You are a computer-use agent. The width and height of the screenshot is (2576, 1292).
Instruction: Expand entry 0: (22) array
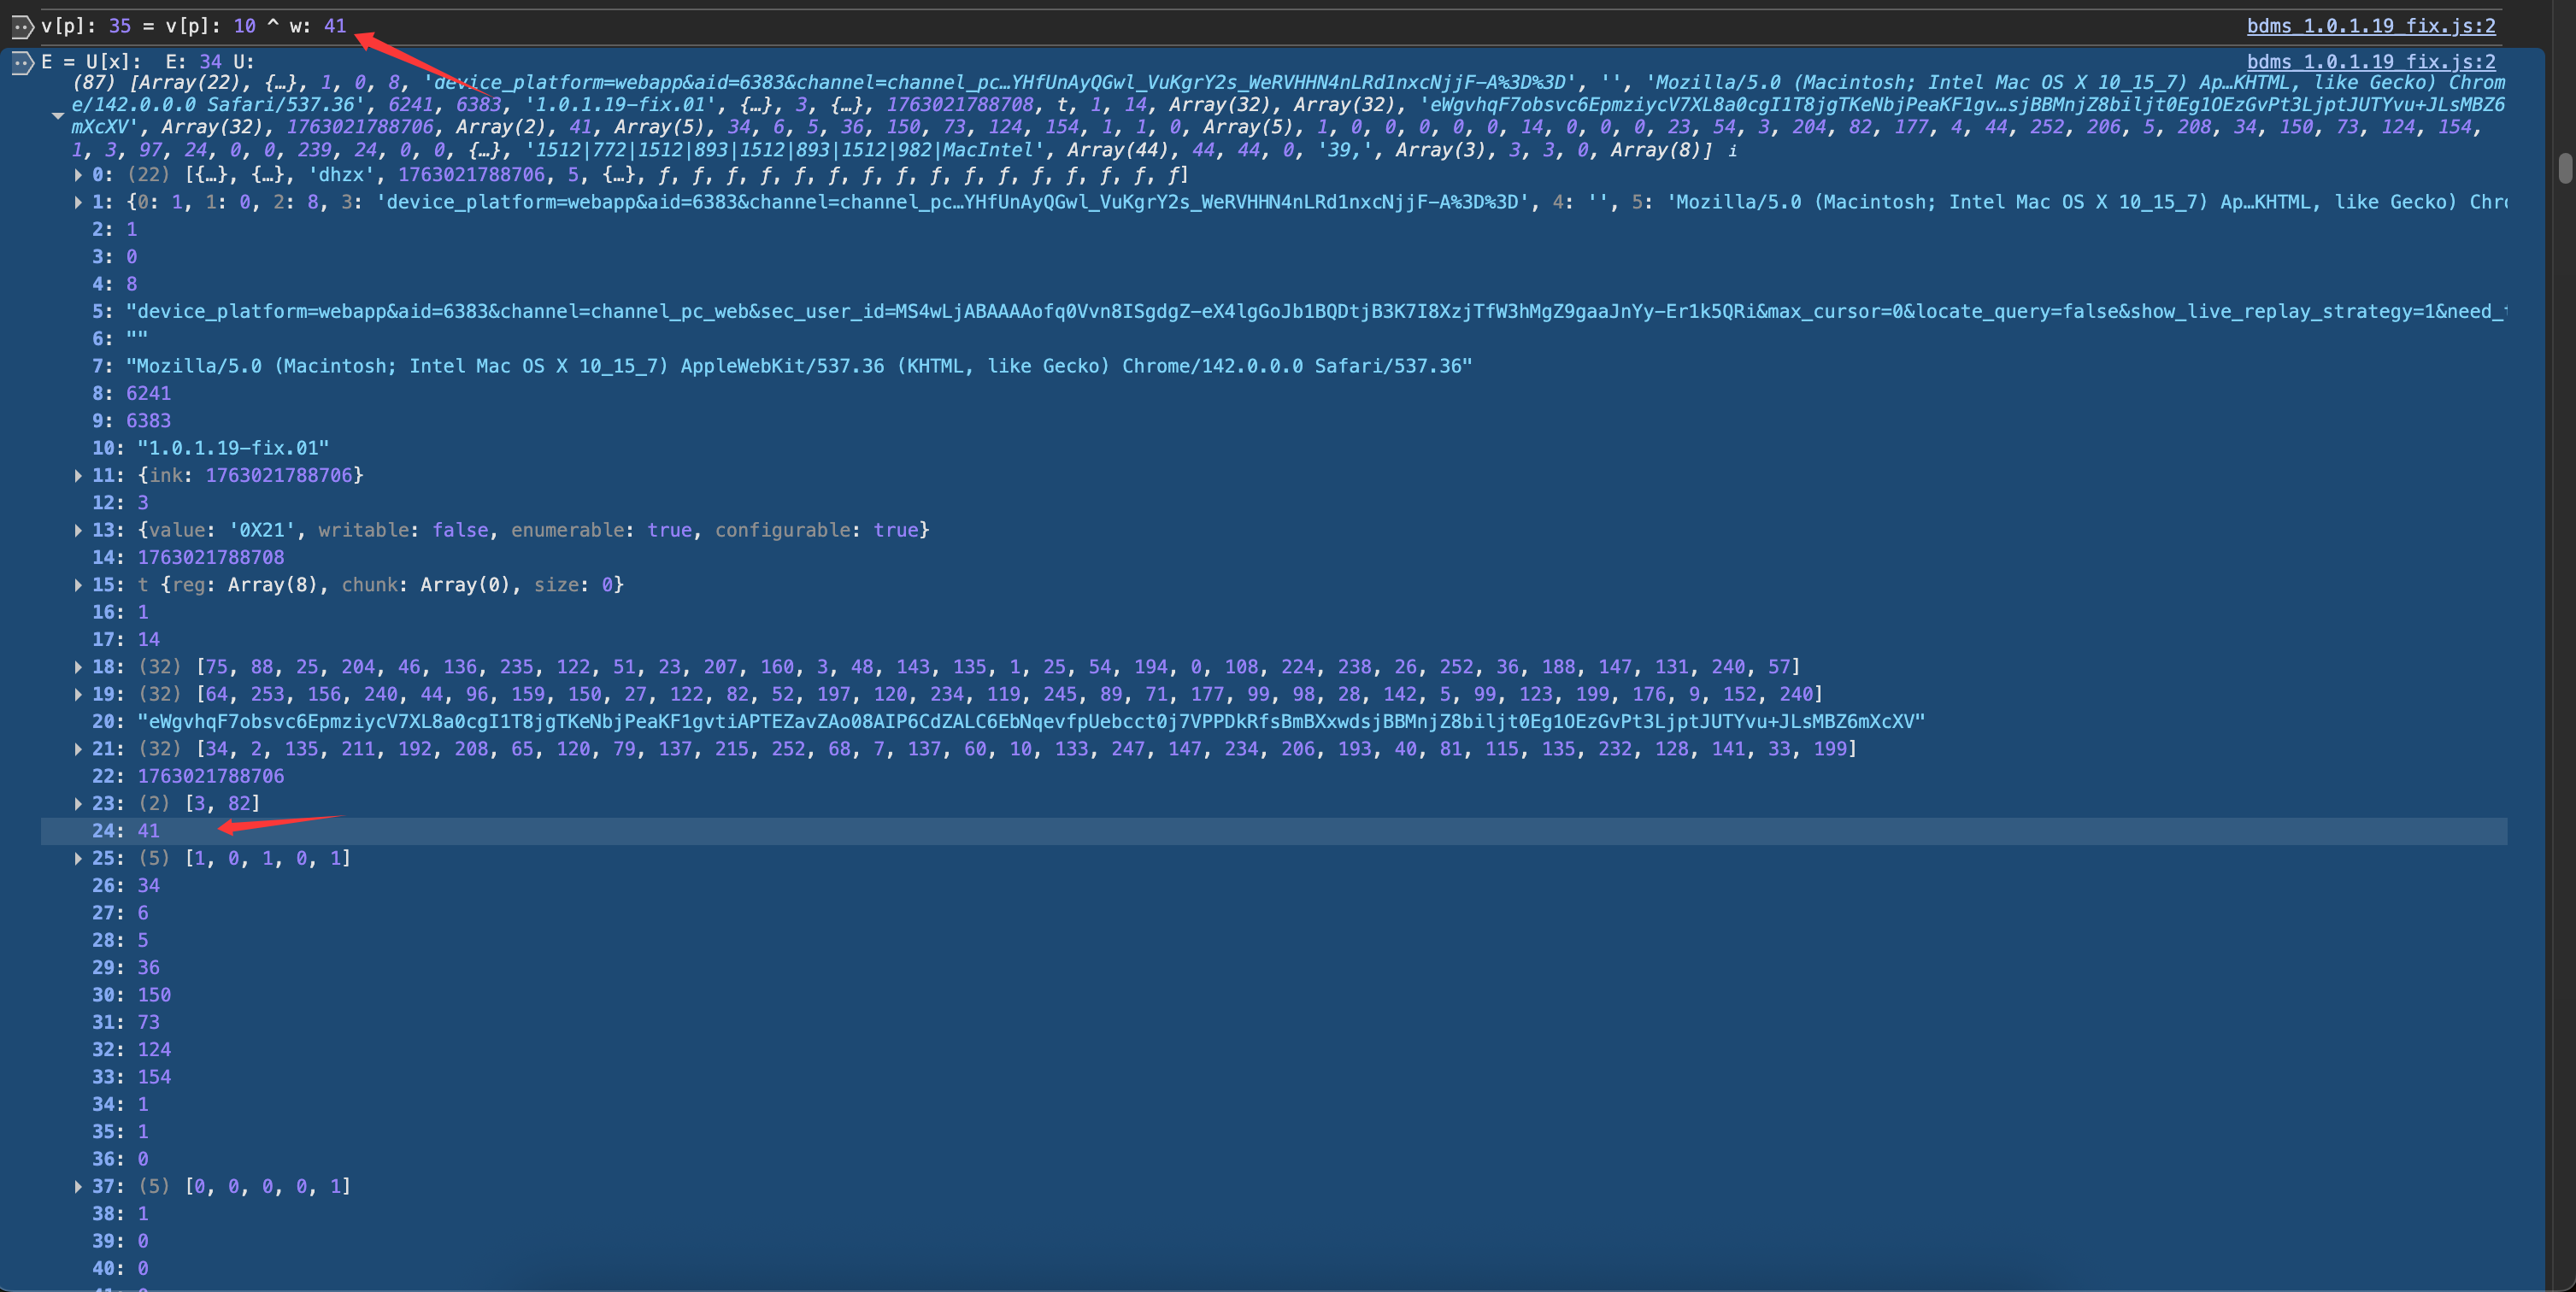coord(78,175)
